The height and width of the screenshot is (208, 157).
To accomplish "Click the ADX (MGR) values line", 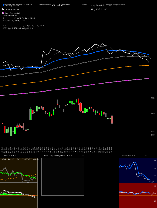I will [23, 26].
